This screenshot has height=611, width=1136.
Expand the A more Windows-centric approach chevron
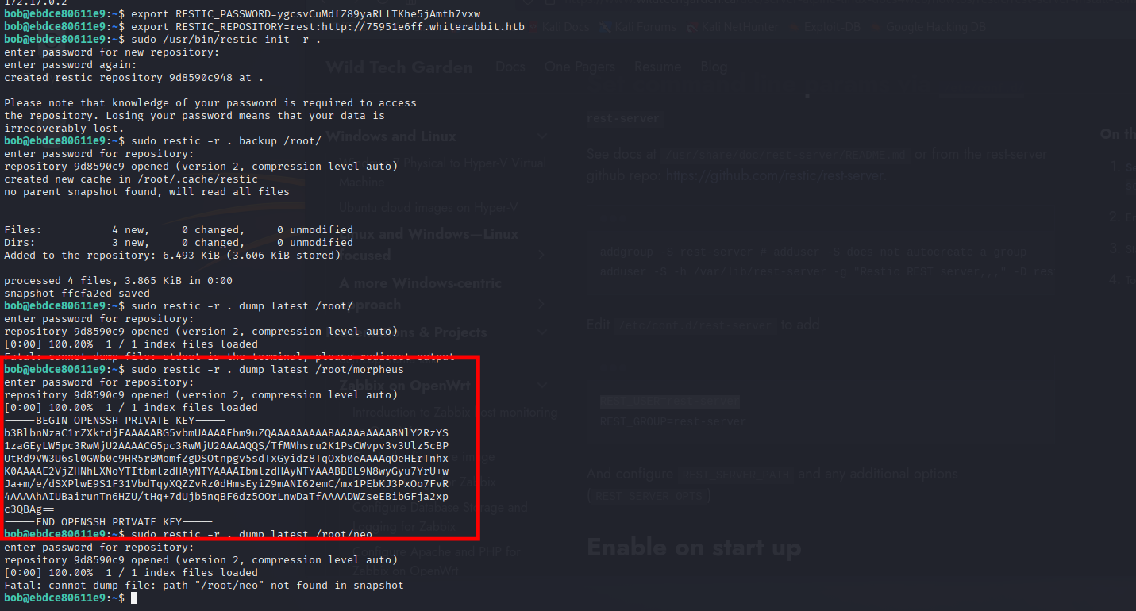542,304
